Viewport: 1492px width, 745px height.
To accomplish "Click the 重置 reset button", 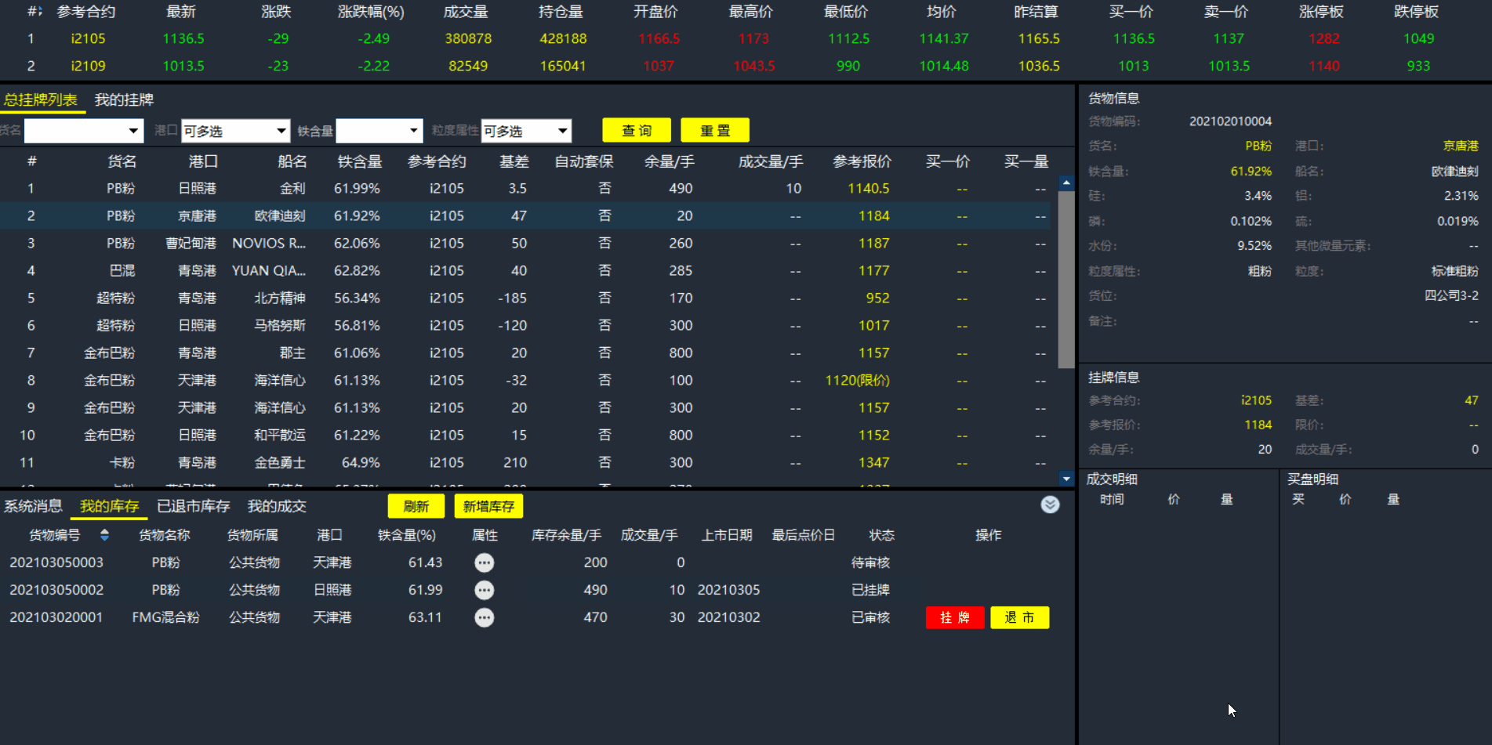I will tap(715, 130).
